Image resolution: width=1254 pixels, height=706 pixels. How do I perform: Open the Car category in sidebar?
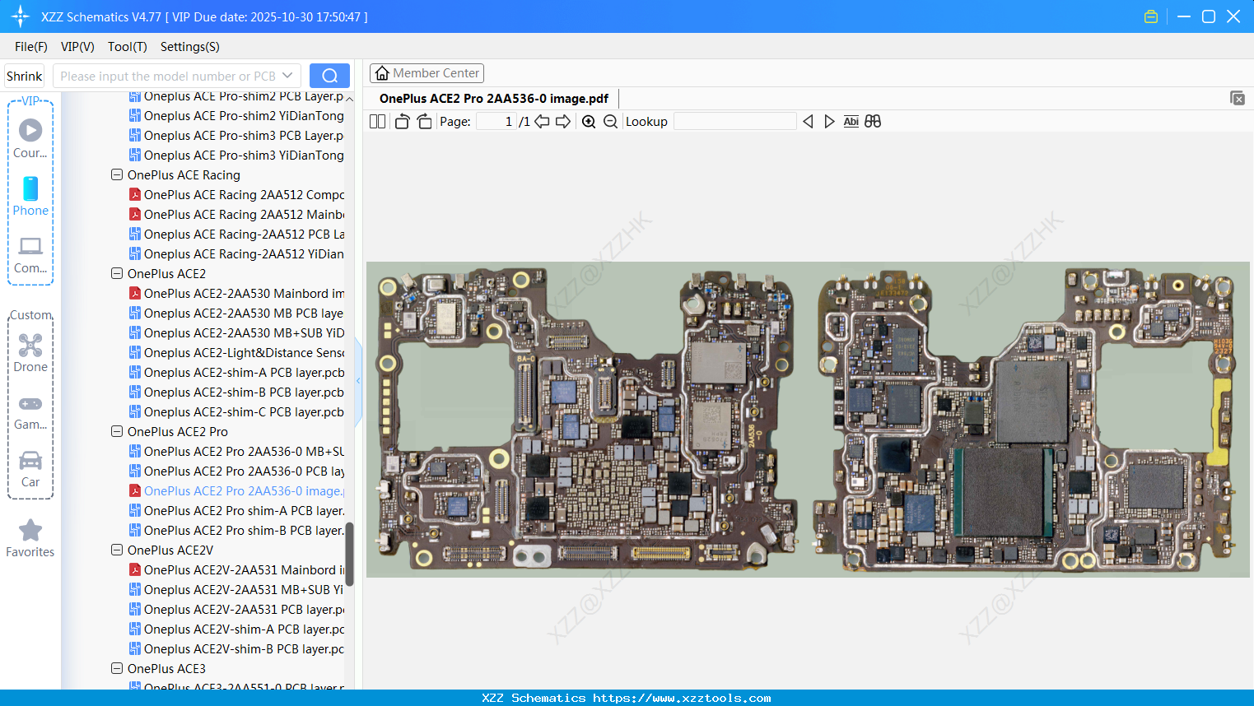click(x=30, y=468)
